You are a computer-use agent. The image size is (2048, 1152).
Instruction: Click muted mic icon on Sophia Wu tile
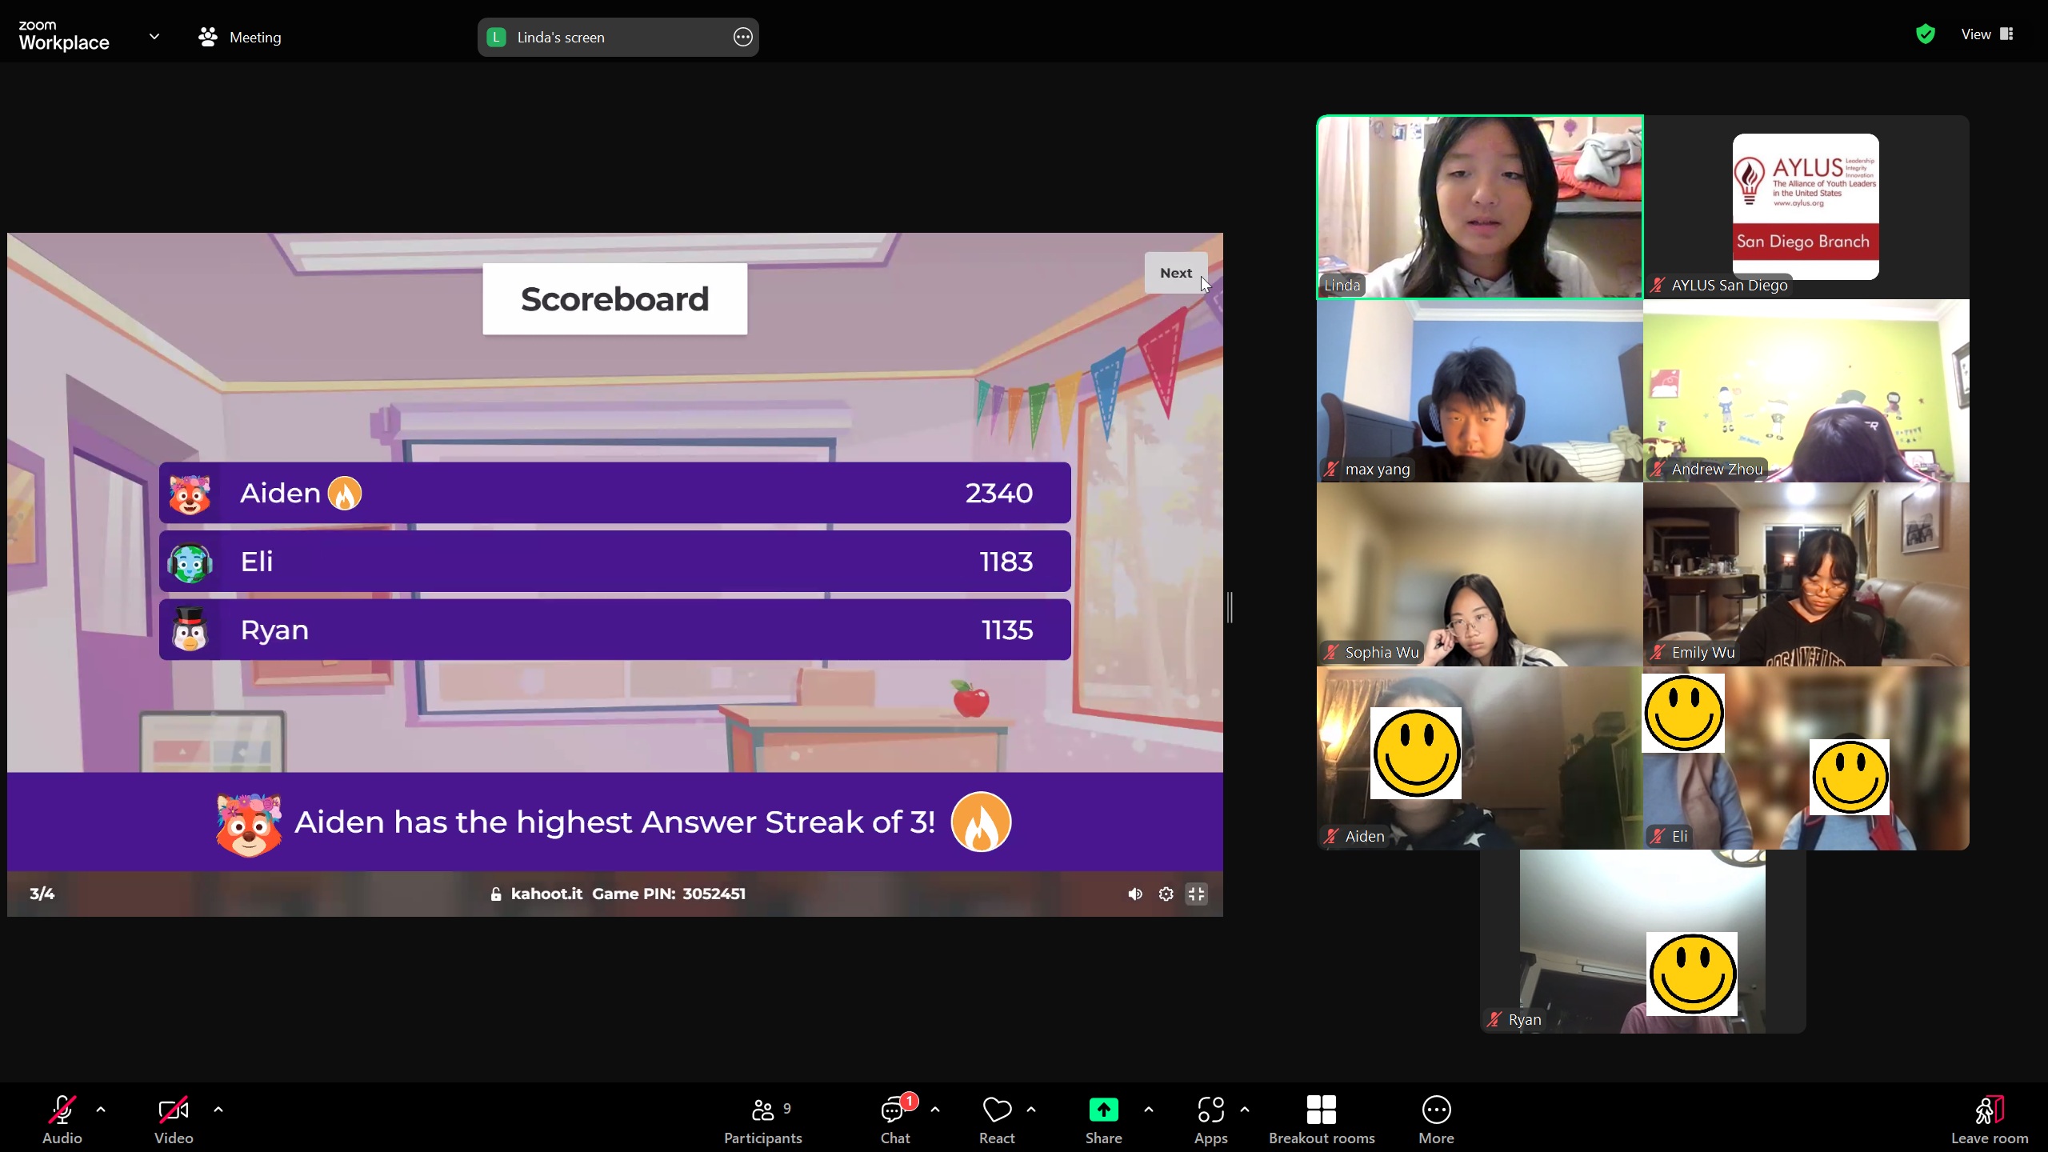tap(1331, 653)
